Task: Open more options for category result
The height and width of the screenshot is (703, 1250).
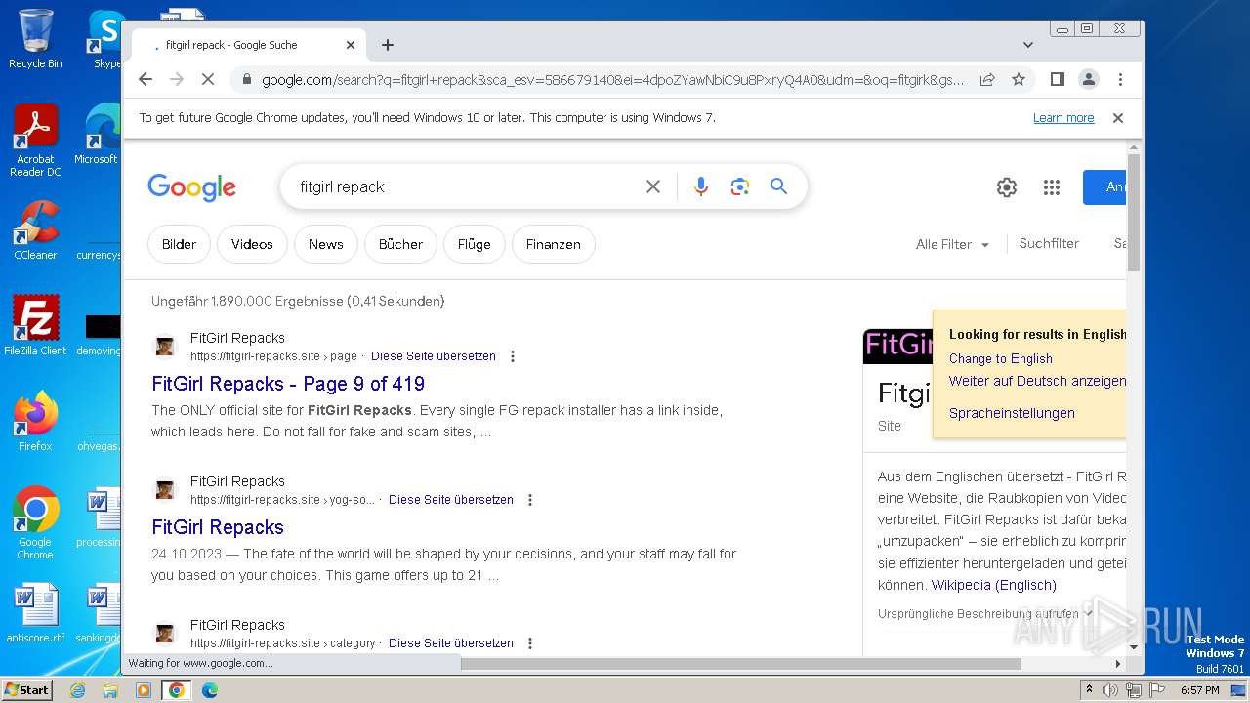Action: coord(530,643)
